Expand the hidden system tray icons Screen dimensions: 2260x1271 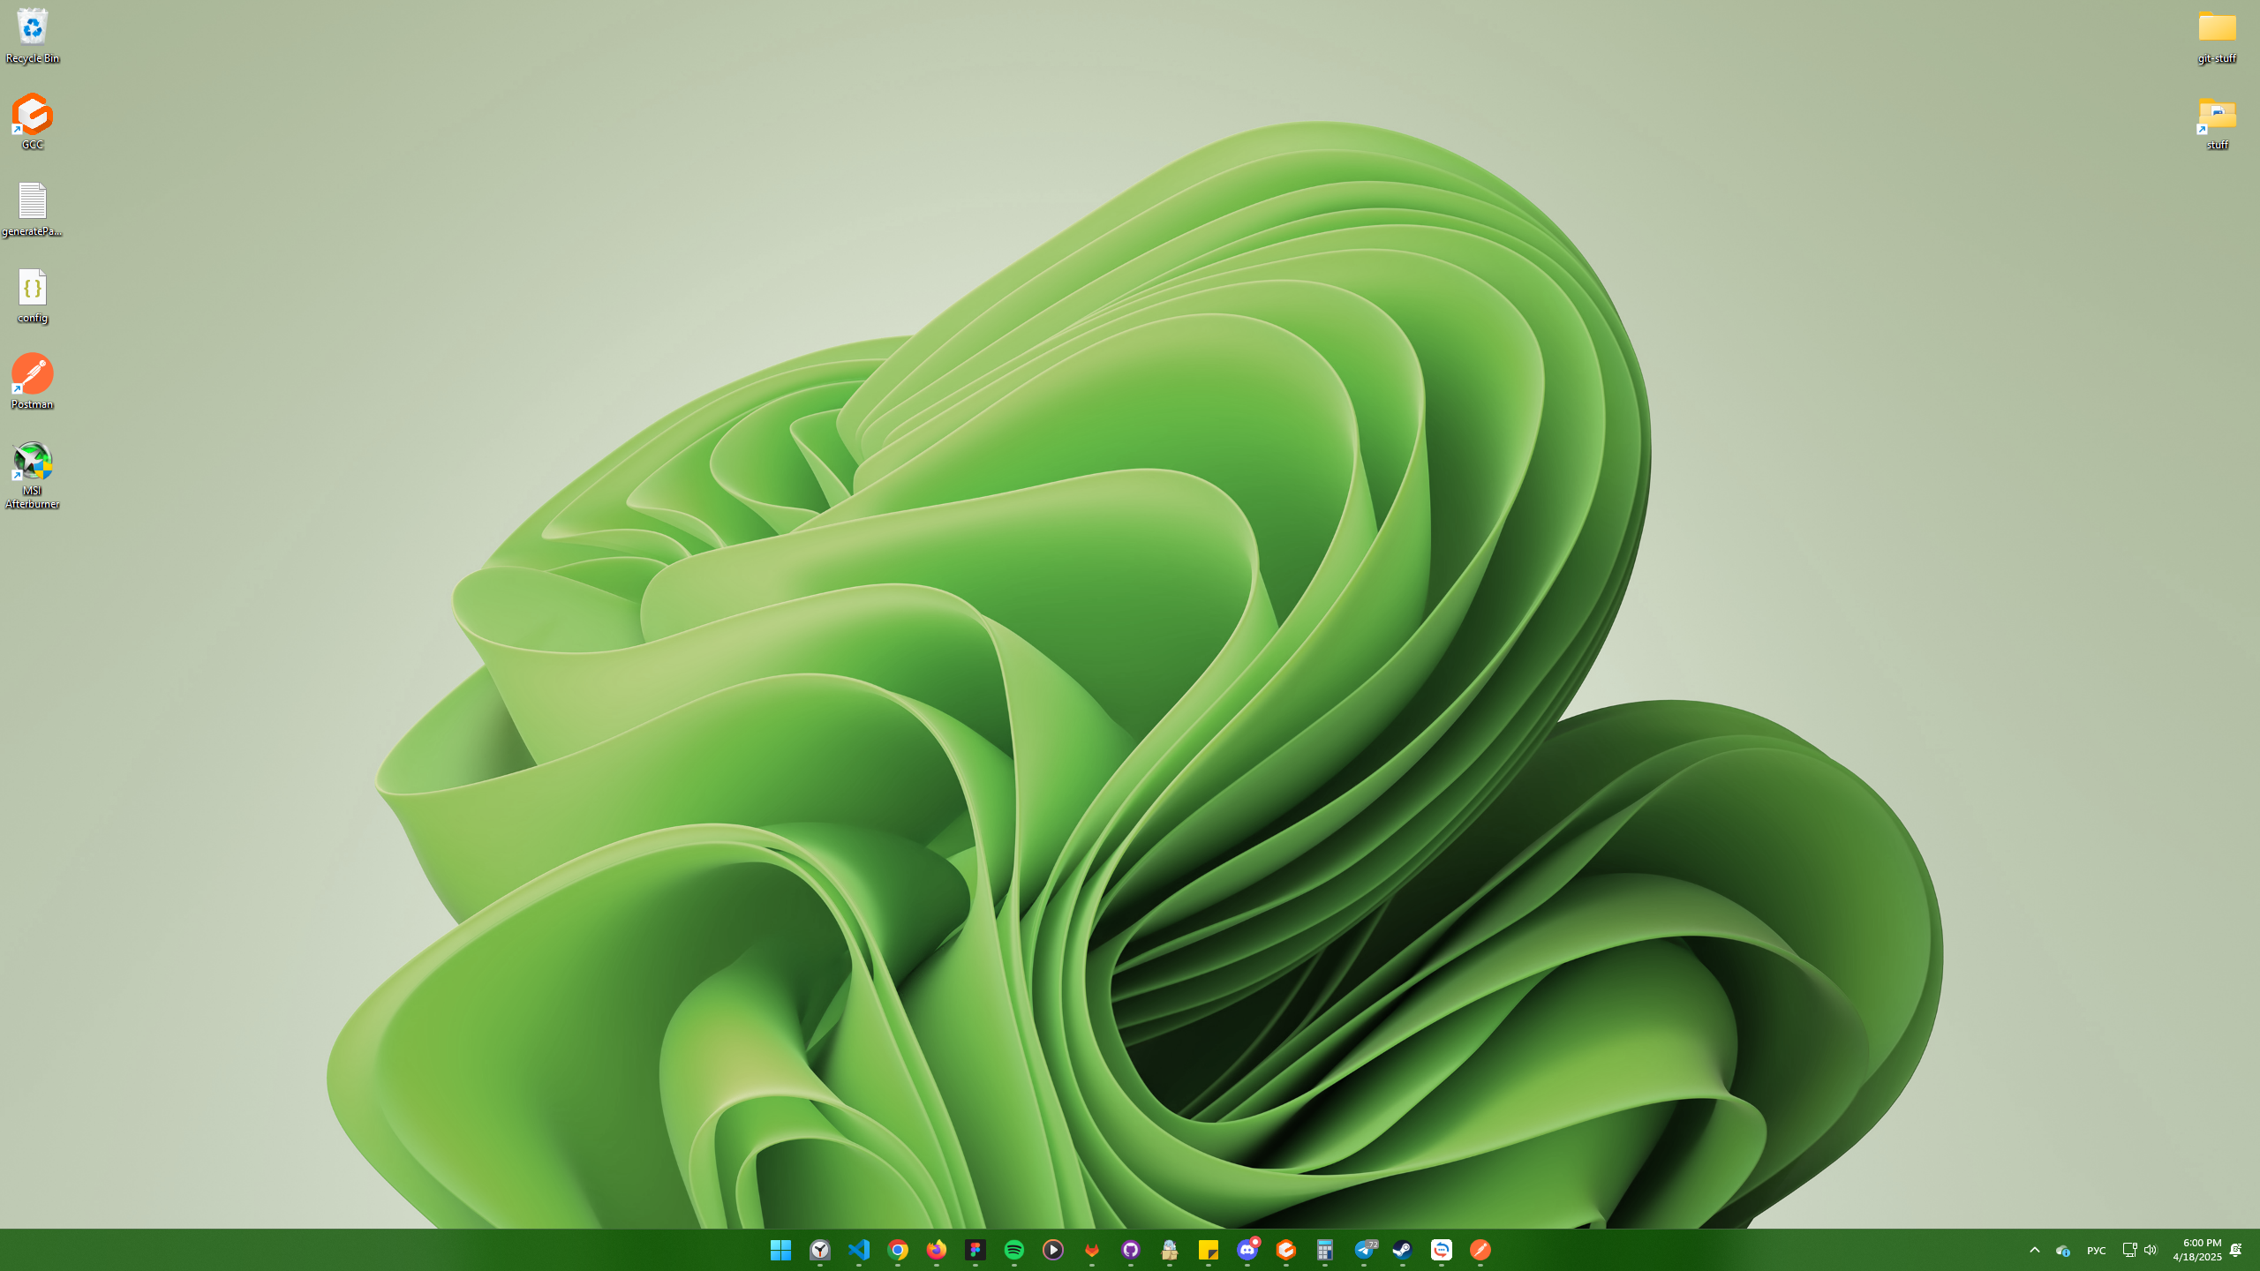coord(2035,1250)
